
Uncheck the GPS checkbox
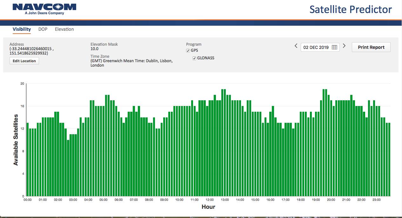click(x=188, y=51)
